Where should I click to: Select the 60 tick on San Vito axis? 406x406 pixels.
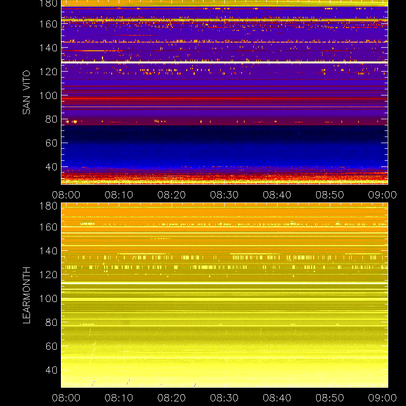51,143
